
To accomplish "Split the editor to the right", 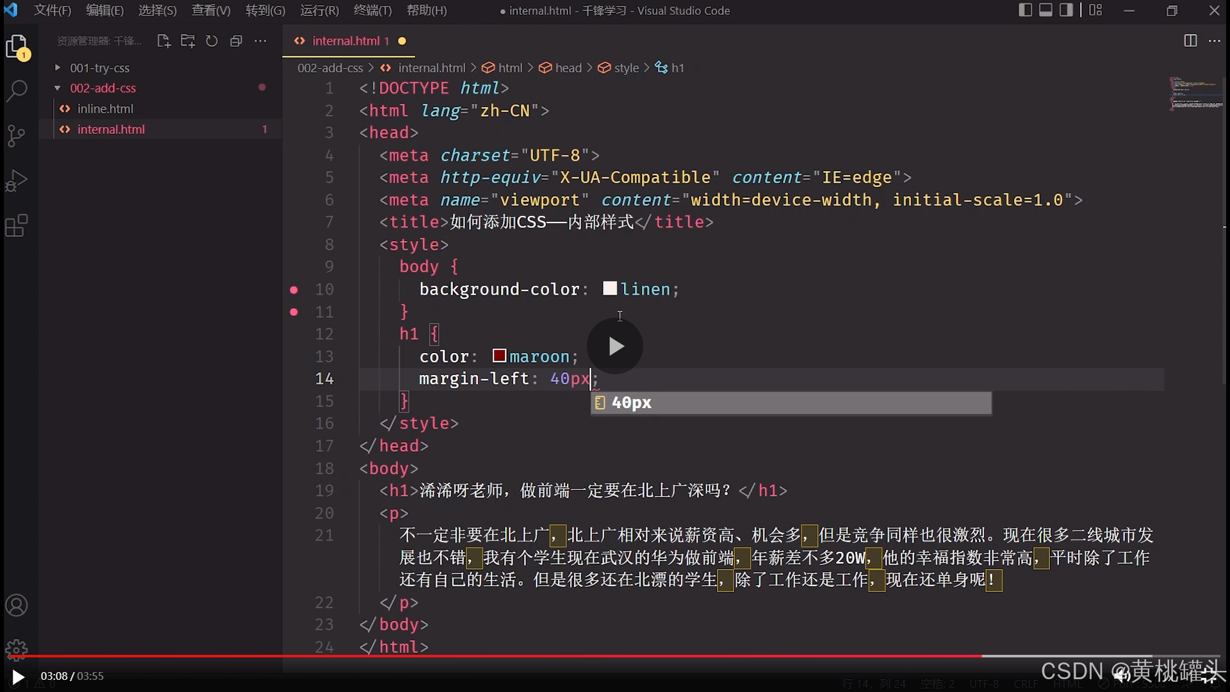I will click(1190, 41).
